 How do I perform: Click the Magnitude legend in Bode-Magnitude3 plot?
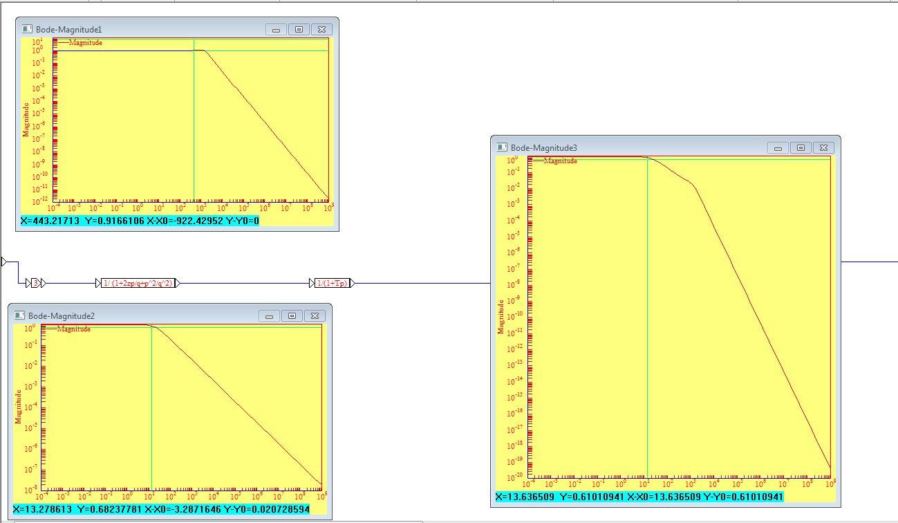(560, 160)
